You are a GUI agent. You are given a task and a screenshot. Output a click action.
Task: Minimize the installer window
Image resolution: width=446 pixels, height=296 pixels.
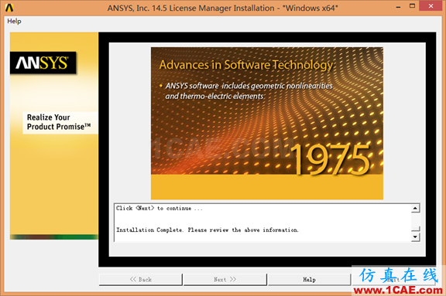click(x=398, y=6)
